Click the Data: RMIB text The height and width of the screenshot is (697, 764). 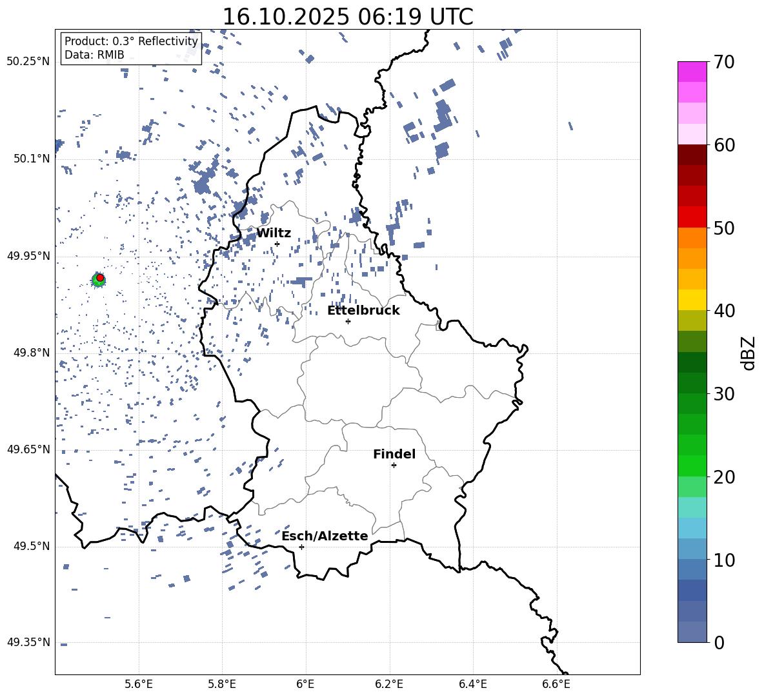click(94, 55)
